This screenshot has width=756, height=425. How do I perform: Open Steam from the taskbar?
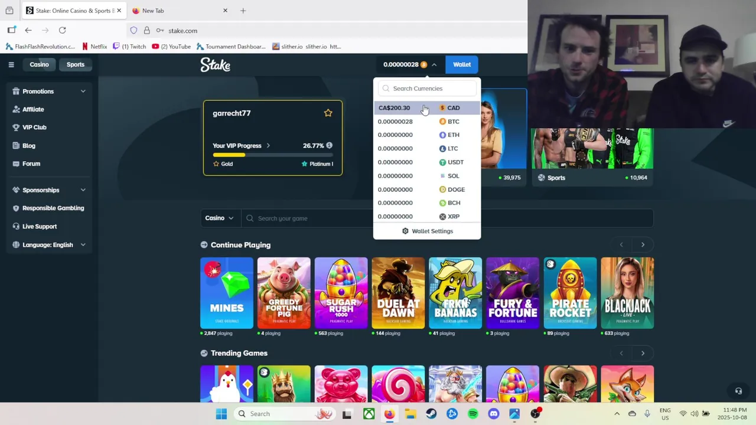[431, 414]
